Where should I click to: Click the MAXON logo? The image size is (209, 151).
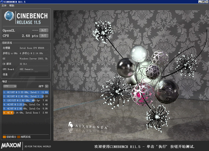click(x=11, y=145)
